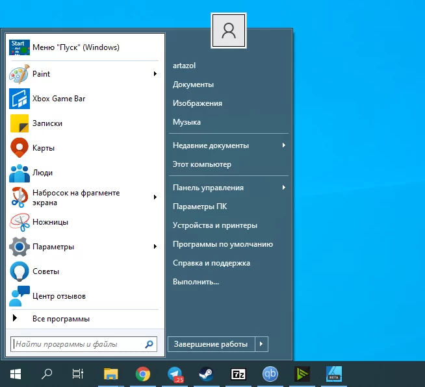Select Этот компьютер menu entry
The image size is (425, 387).
201,164
